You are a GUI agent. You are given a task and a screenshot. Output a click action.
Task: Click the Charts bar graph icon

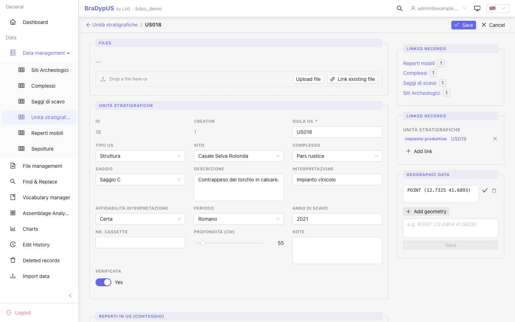click(13, 229)
